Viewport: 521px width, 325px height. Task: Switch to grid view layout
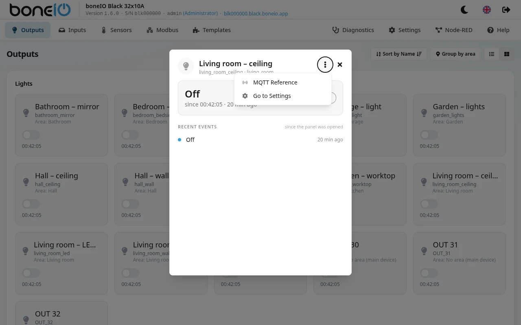tap(507, 54)
